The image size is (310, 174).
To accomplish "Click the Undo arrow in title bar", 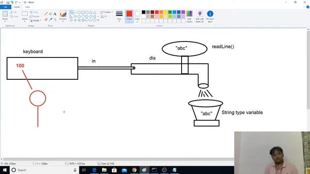I will pyautogui.click(x=12, y=2).
